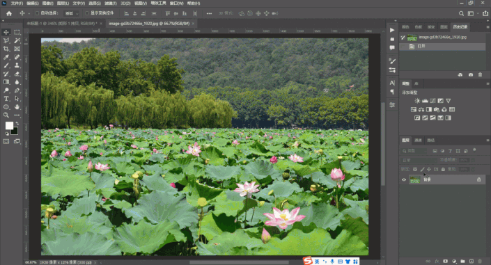Select the Ellipse shape tool
Screen dimensions: 491x265
coord(6,107)
